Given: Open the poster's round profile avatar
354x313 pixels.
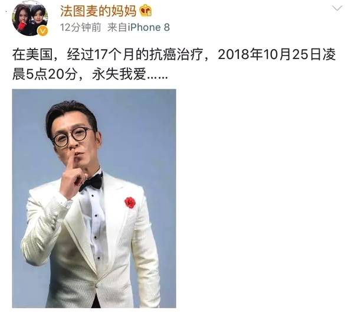Looking at the screenshot, I should coord(30,19).
